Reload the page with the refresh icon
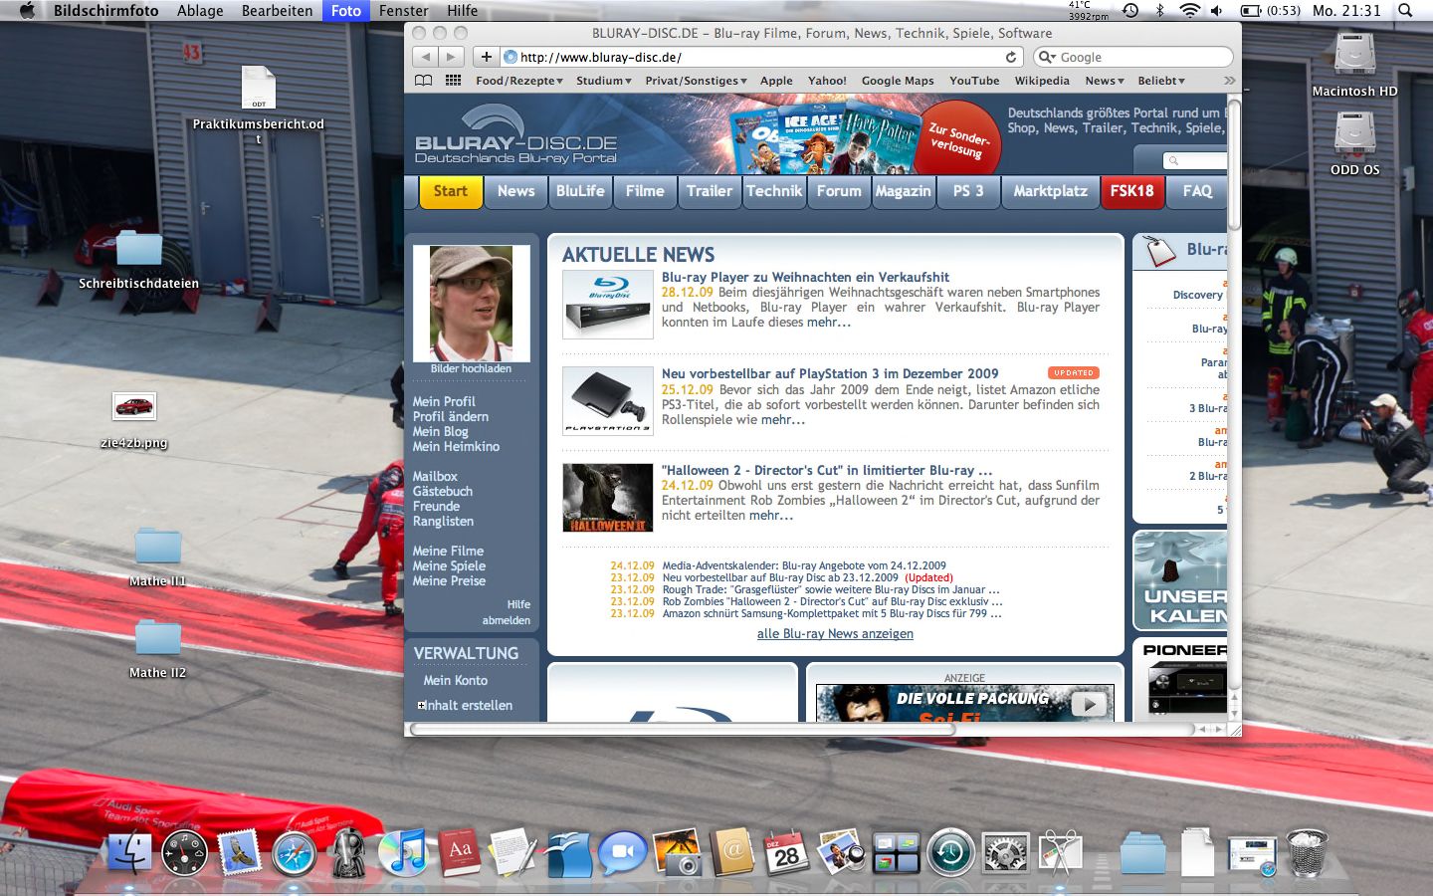1433x896 pixels. pos(1011,57)
